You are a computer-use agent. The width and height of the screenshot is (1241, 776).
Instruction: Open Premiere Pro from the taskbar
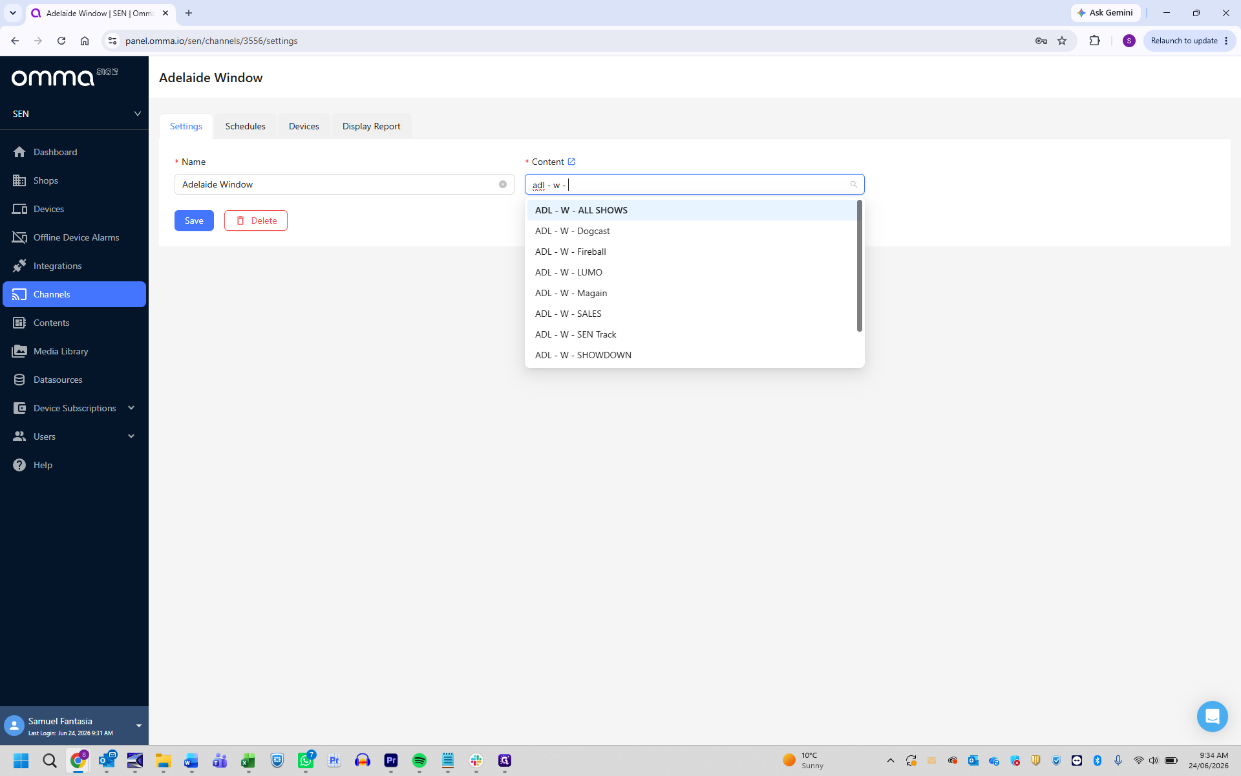click(x=391, y=760)
